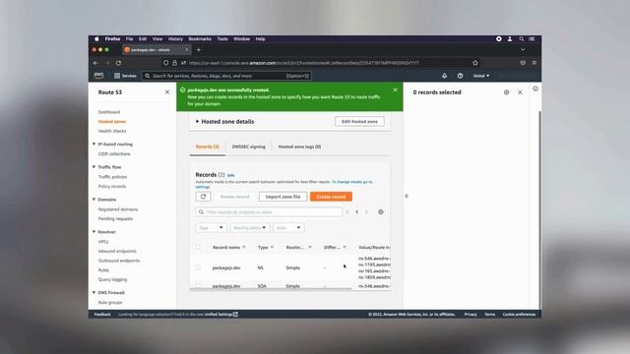The height and width of the screenshot is (354, 630).
Task: Click the AWS services search box
Action: click(x=226, y=76)
